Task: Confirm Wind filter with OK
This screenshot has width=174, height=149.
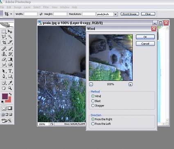Action: pos(145,37)
